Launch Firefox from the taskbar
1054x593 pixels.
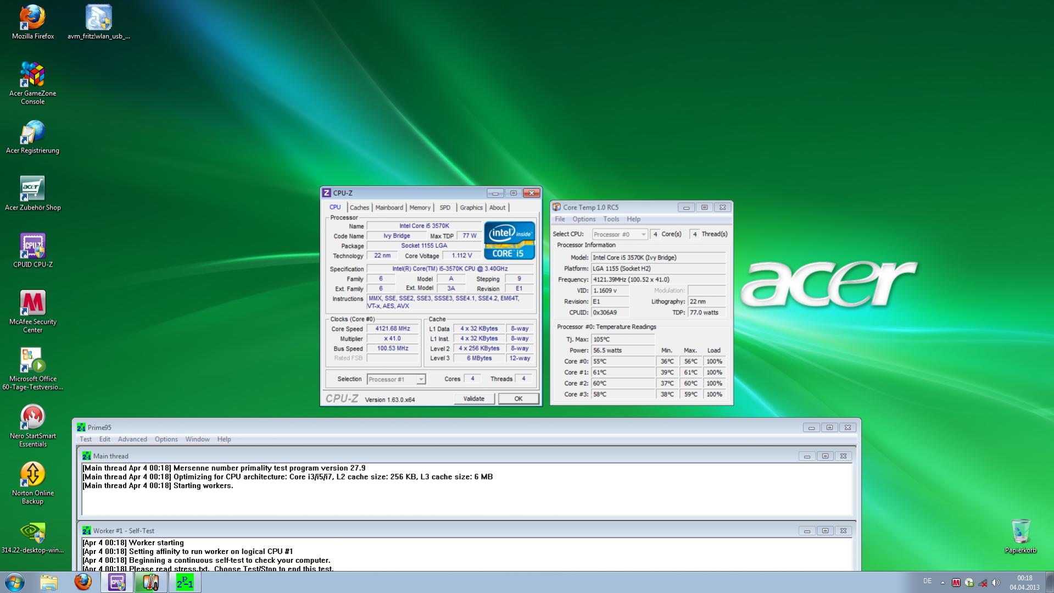click(x=83, y=582)
